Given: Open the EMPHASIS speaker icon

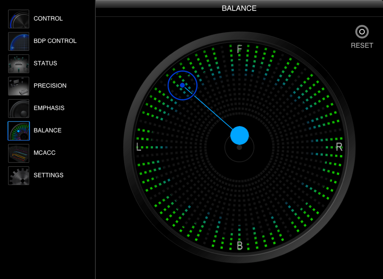Looking at the screenshot, I should pos(18,109).
